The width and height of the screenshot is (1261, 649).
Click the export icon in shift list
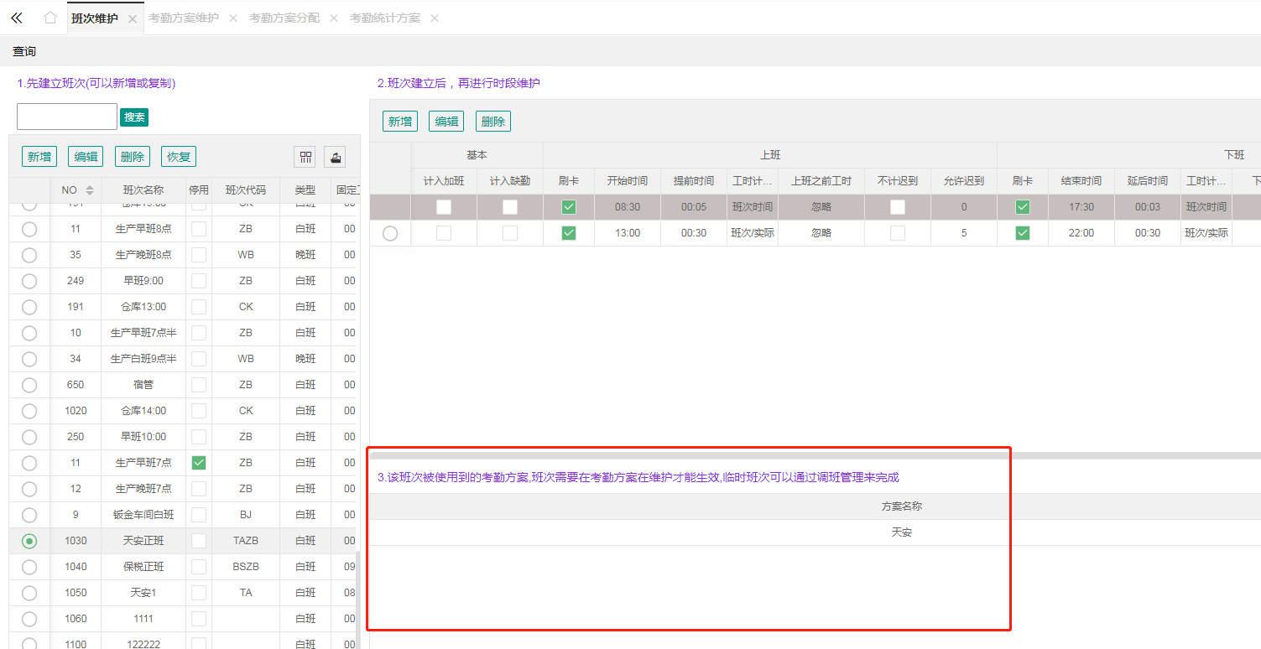(335, 157)
